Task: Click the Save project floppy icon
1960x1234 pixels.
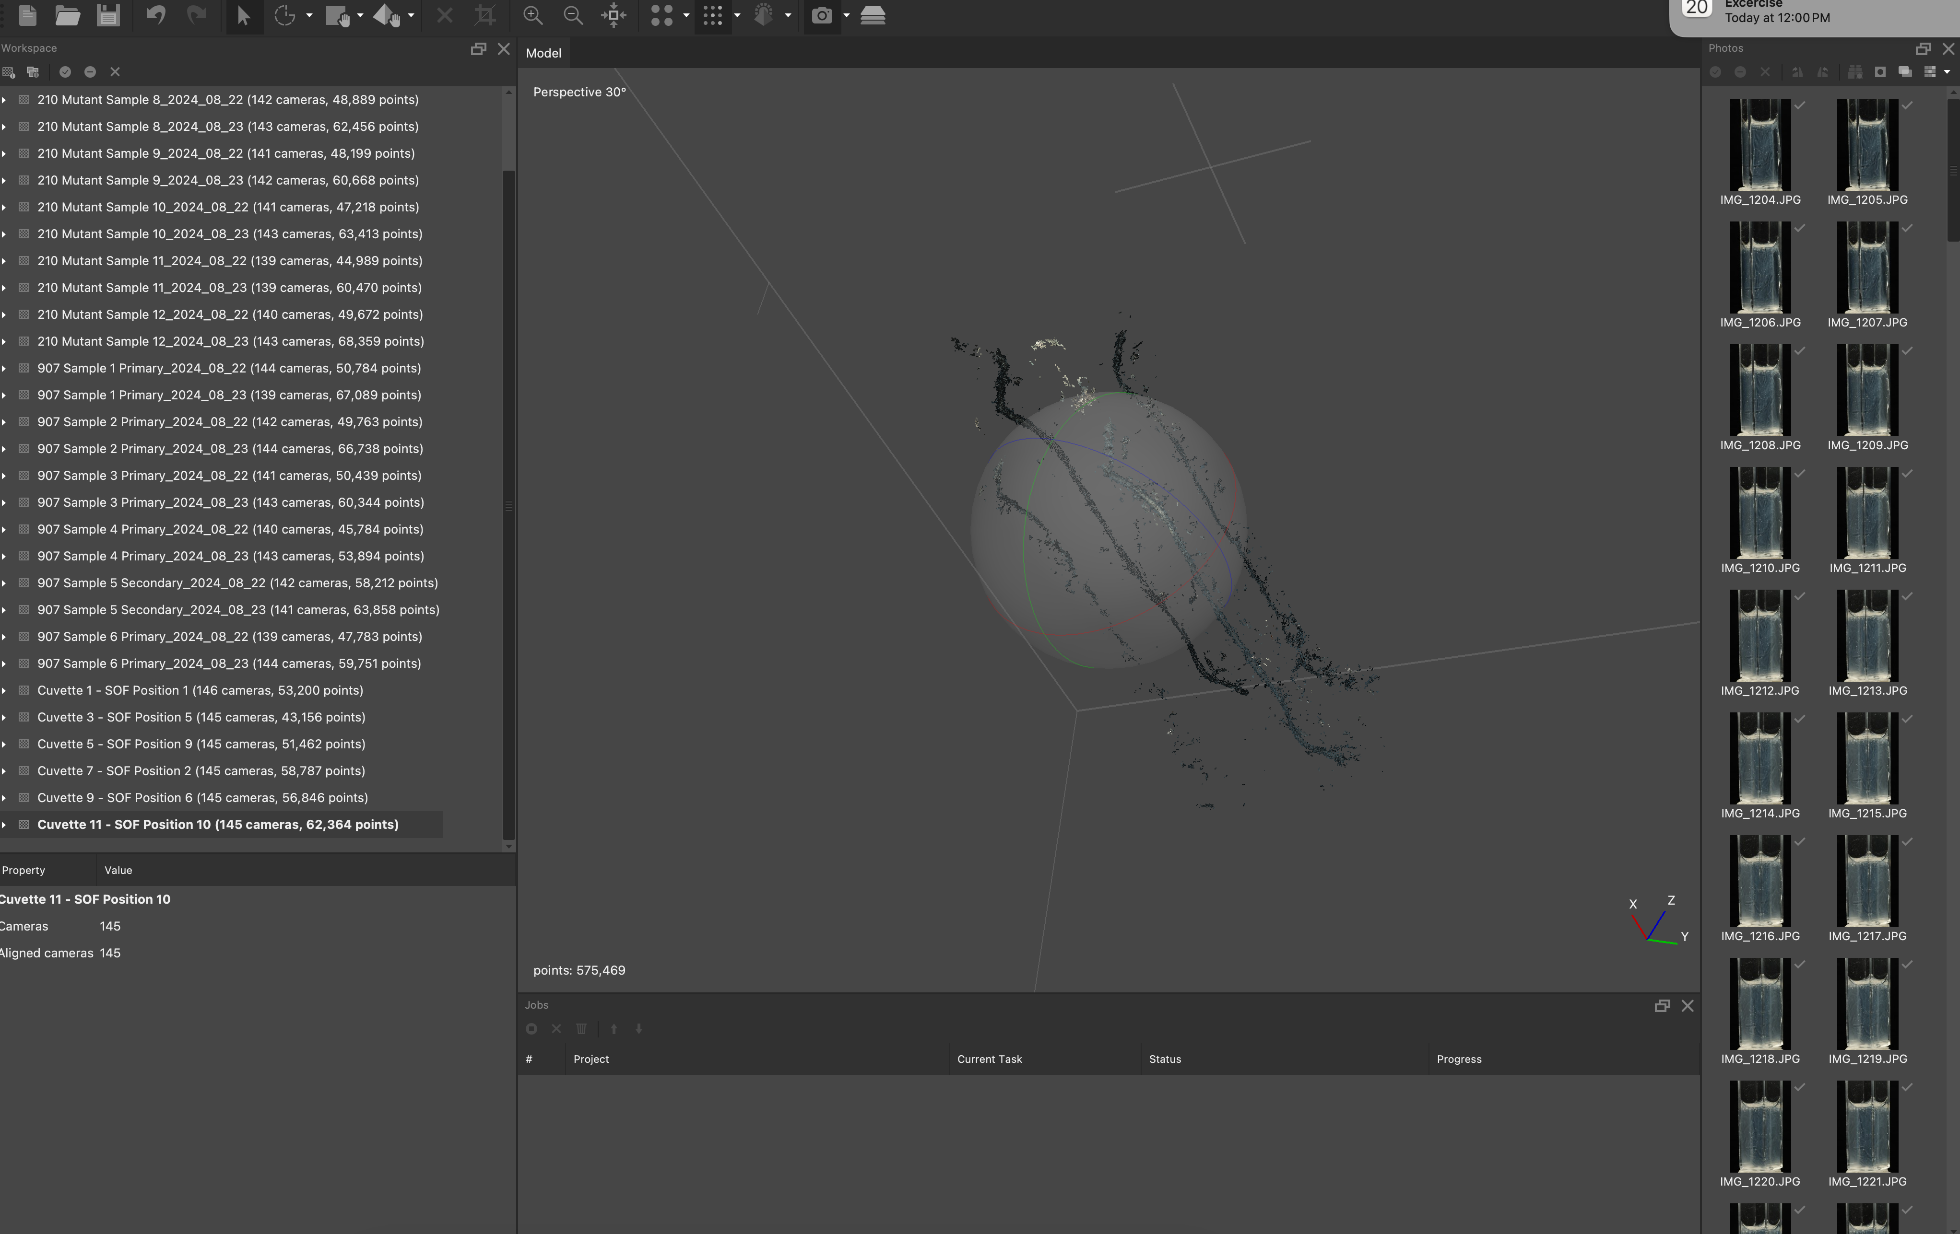Action: [108, 15]
